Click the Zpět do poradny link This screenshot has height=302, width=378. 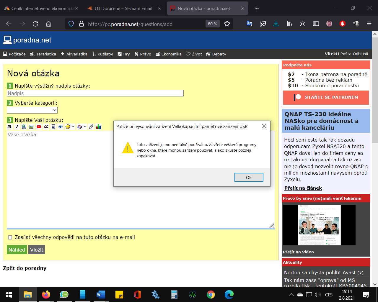(25, 268)
